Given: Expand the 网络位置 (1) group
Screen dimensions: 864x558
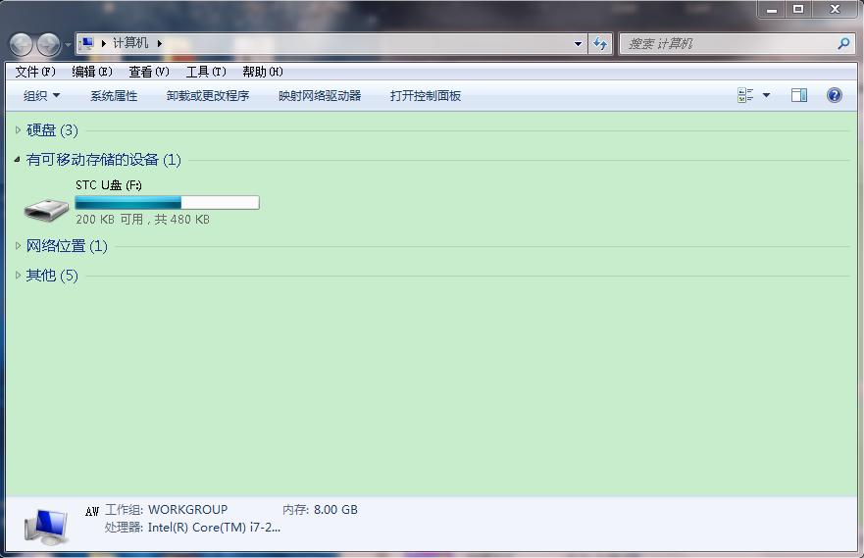Looking at the screenshot, I should pyautogui.click(x=18, y=246).
